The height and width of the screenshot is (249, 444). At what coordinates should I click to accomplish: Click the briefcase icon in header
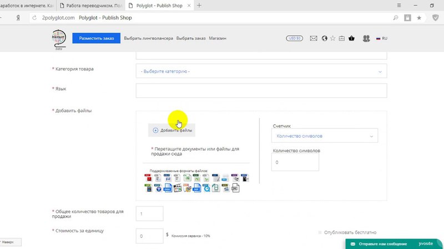tap(341, 39)
